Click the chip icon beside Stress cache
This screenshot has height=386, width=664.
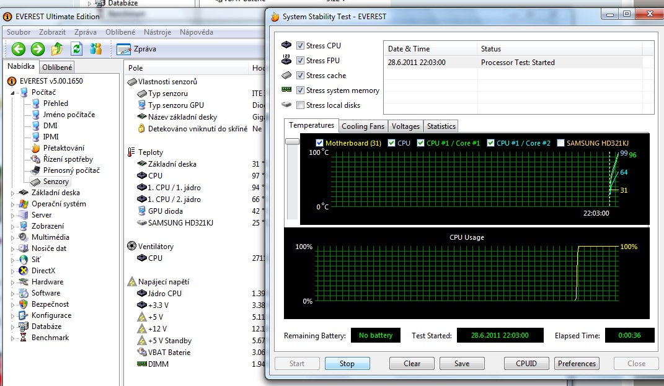[286, 75]
